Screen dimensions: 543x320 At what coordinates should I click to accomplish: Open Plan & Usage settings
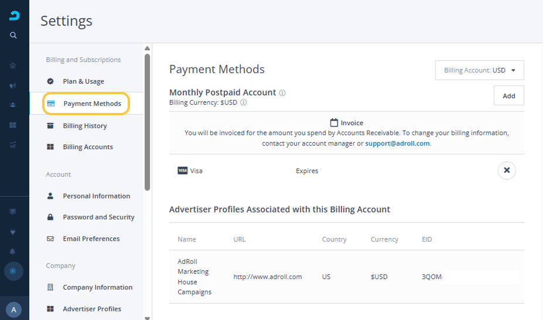pos(83,81)
